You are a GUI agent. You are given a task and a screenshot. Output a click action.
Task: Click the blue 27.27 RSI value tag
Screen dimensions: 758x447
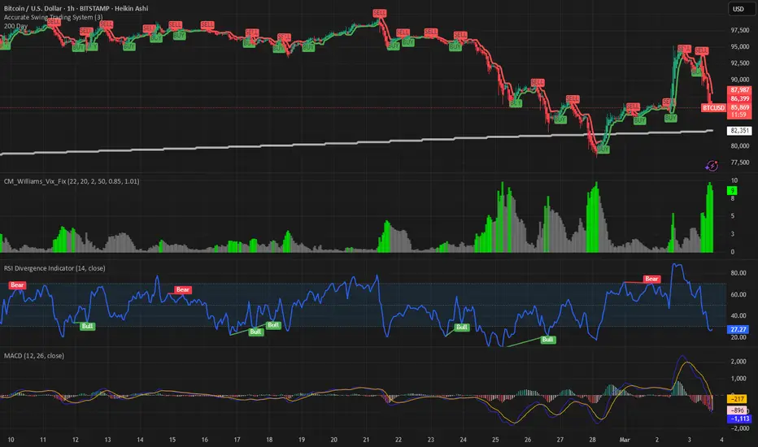[x=738, y=330]
